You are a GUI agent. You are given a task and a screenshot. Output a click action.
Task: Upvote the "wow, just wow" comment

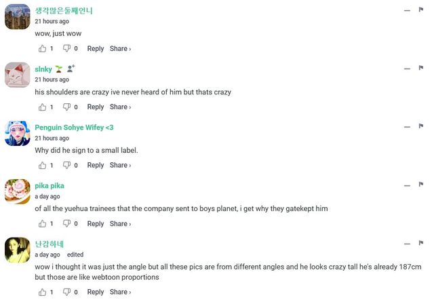point(43,49)
